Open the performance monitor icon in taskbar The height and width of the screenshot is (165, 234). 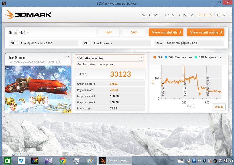[x=76, y=161]
